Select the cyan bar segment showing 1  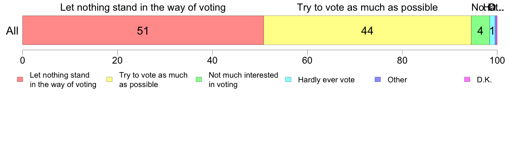coord(492,30)
